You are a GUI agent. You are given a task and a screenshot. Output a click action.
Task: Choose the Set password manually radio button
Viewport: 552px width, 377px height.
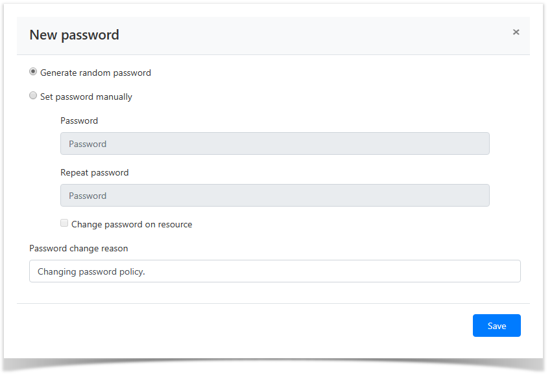click(x=33, y=96)
